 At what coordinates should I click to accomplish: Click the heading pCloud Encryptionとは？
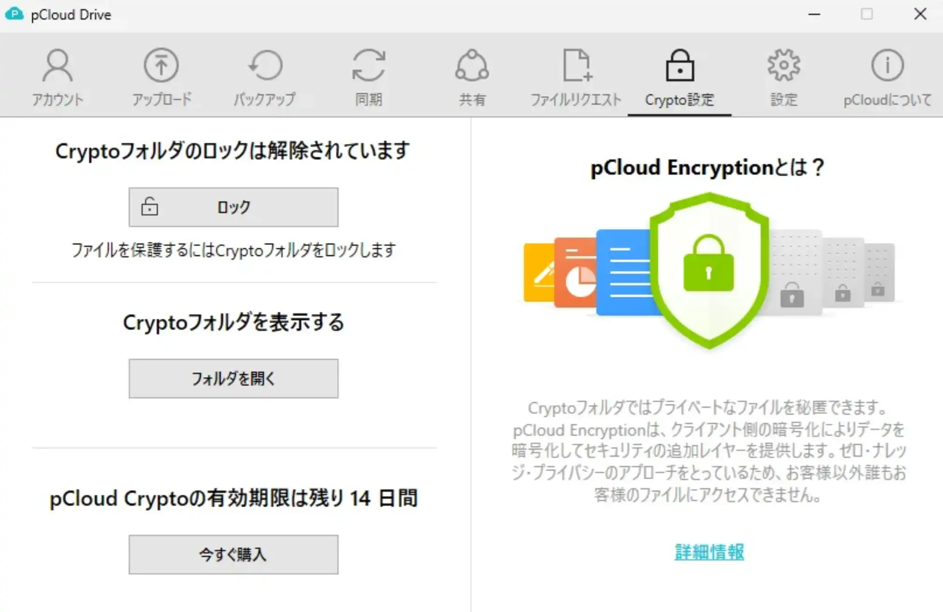tap(708, 167)
